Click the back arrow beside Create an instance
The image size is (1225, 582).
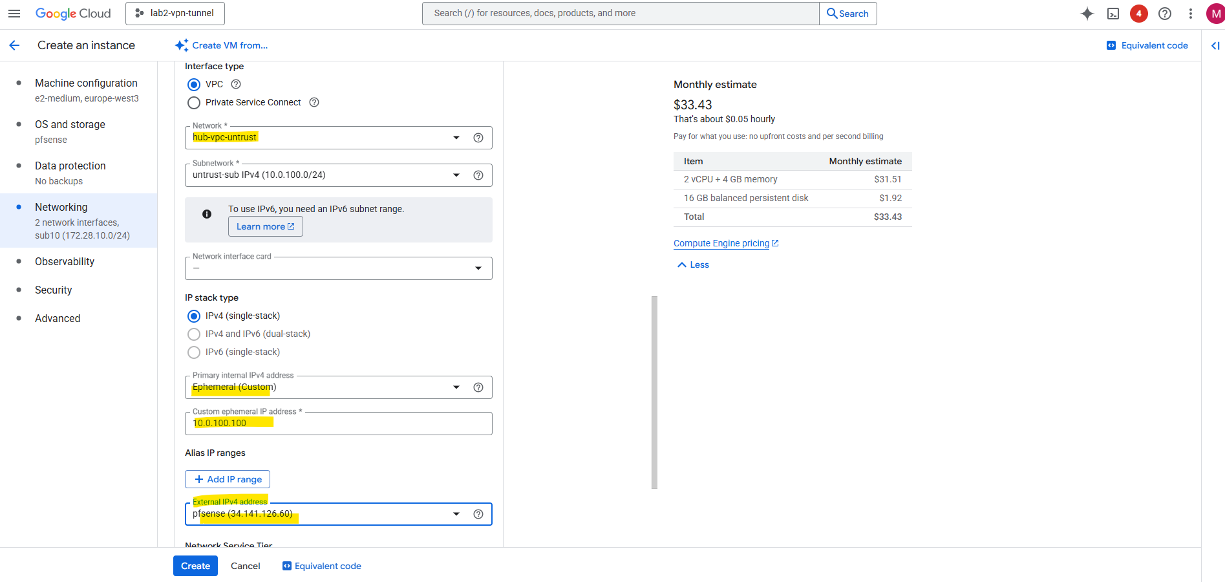(x=14, y=45)
